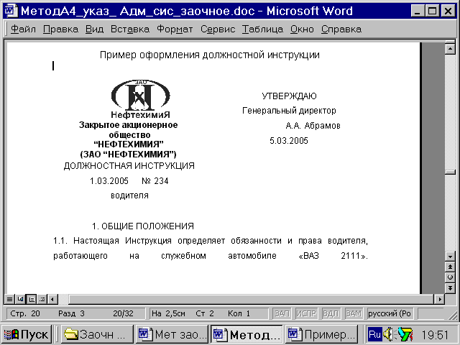Click the colorful tray icon beside volume
Image resolution: width=460 pixels, height=345 pixels.
coord(405,334)
